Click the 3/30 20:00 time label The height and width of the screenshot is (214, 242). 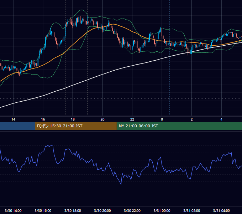[x=102, y=210]
